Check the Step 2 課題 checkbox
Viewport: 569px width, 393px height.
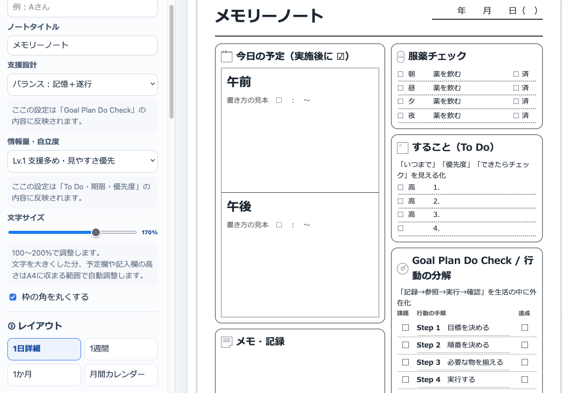[406, 345]
